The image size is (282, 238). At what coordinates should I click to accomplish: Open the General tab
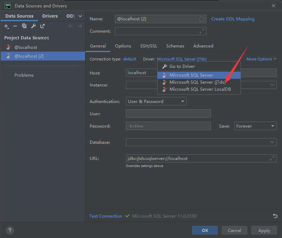[x=98, y=46]
